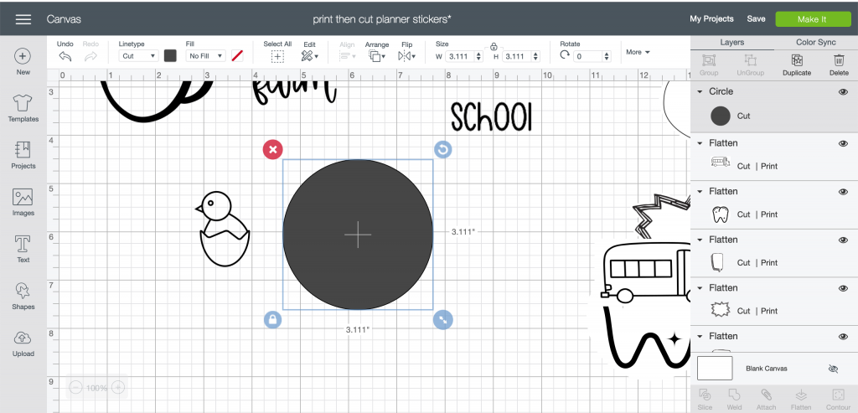Open the Upload panel

click(23, 343)
